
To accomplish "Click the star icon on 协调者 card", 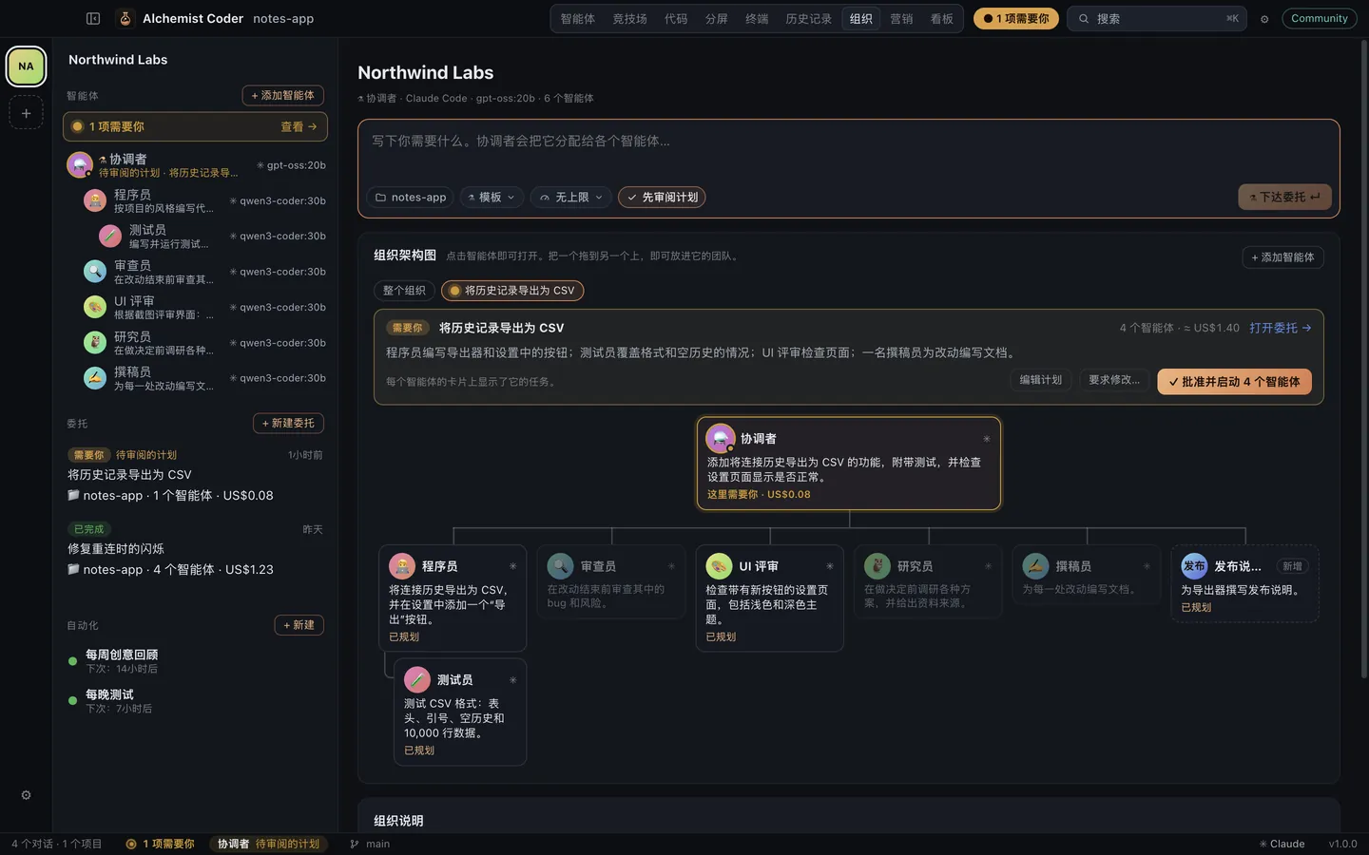I will coord(987,439).
